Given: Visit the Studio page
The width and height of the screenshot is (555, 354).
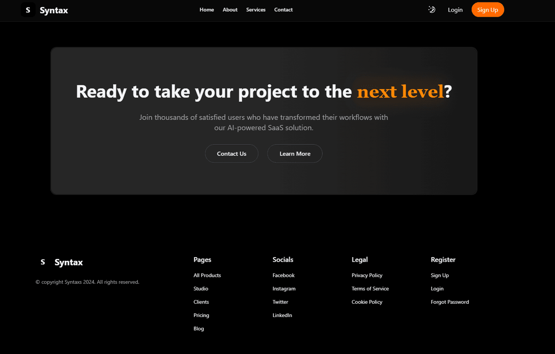Looking at the screenshot, I should 201,288.
